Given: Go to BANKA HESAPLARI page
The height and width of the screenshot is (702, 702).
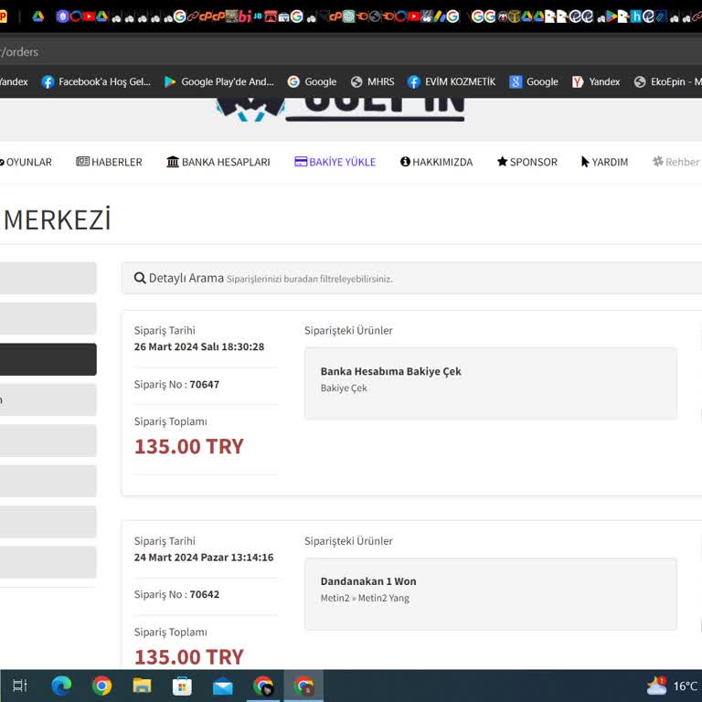Looking at the screenshot, I should (x=218, y=162).
